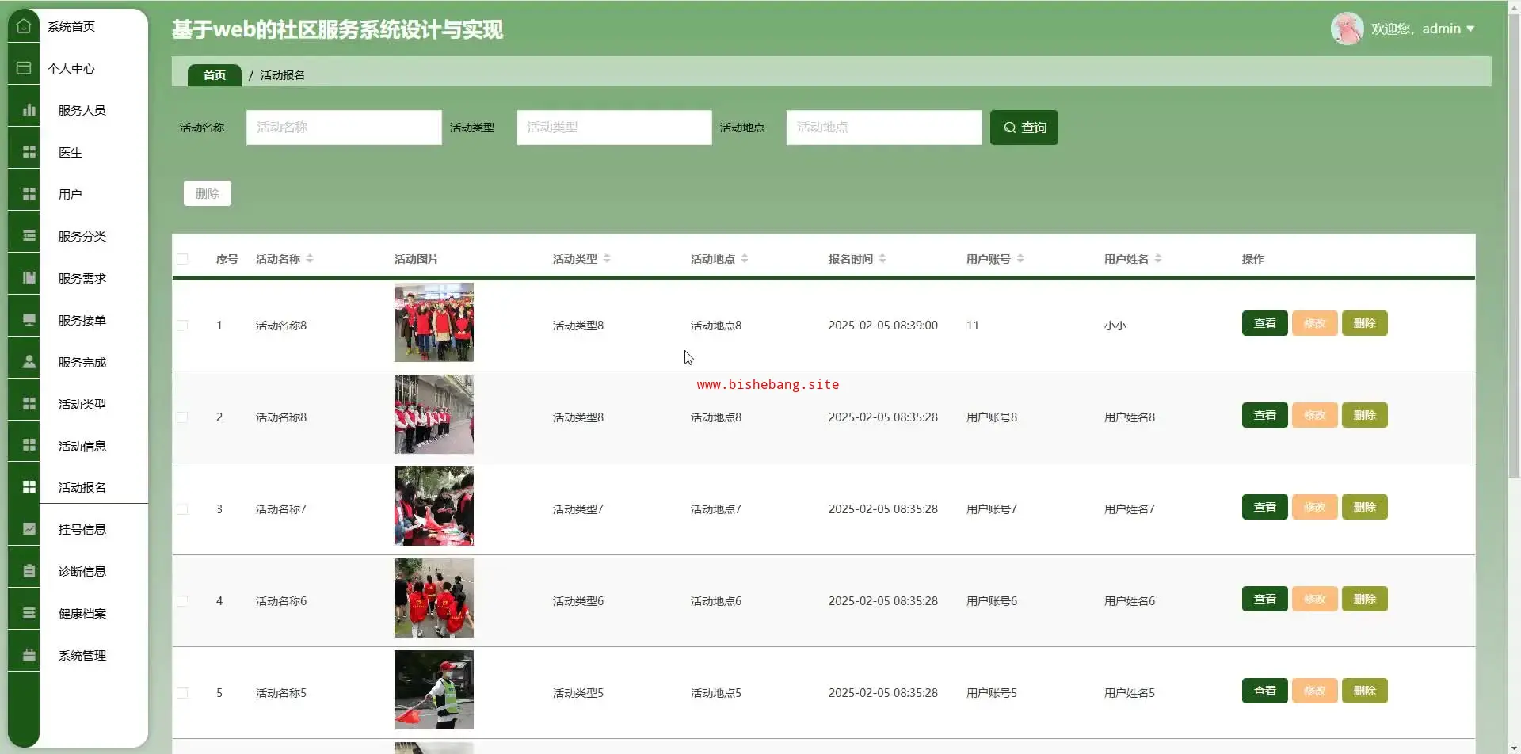Image resolution: width=1521 pixels, height=754 pixels.
Task: Sort by 用户账号 column arrows
Action: click(1020, 259)
